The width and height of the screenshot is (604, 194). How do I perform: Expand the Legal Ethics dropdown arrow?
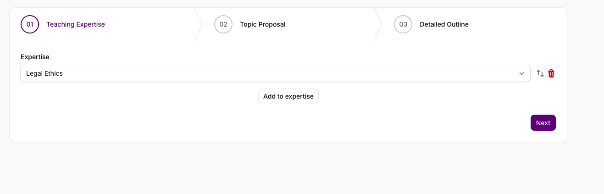(x=521, y=73)
